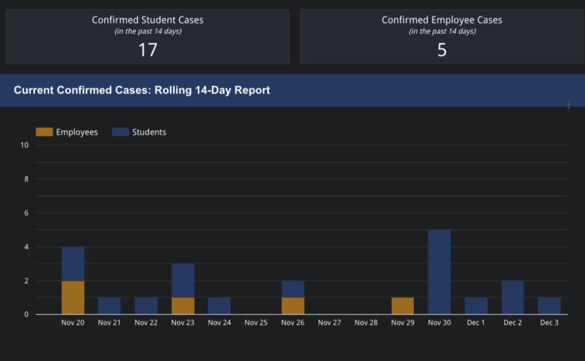Open details for the Nov 20 stacked bar
This screenshot has height=361, width=585.
click(72, 281)
